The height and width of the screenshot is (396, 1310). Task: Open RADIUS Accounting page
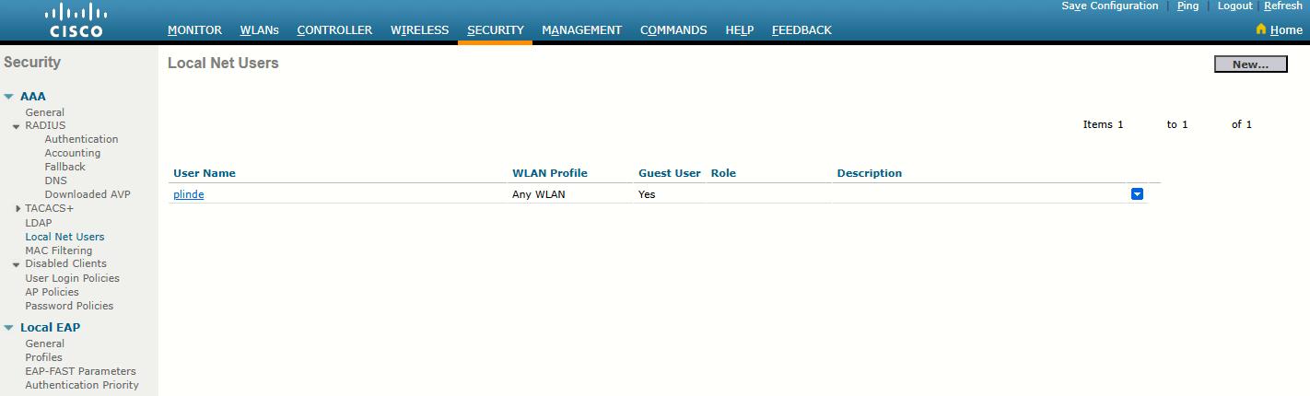tap(73, 153)
